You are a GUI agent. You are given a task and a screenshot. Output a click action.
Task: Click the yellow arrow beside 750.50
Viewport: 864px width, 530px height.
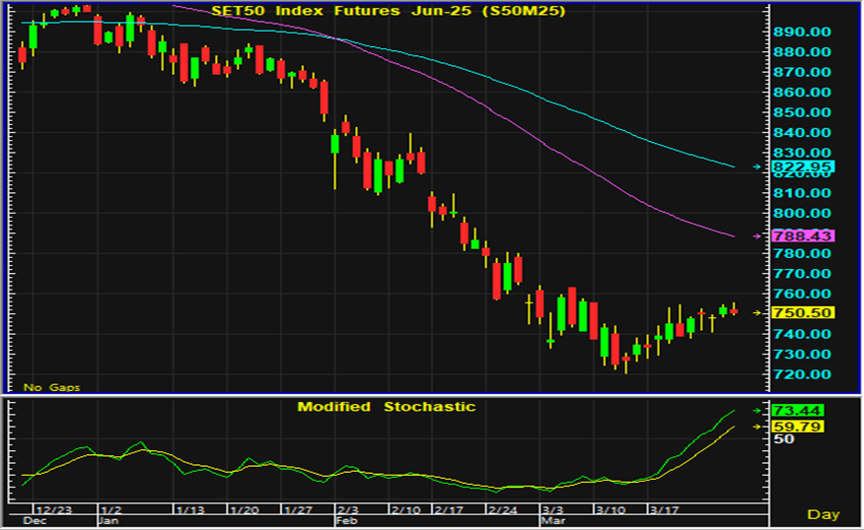757,312
